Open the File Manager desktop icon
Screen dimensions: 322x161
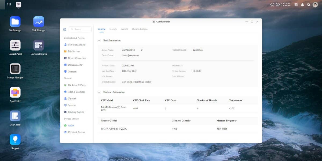click(15, 22)
